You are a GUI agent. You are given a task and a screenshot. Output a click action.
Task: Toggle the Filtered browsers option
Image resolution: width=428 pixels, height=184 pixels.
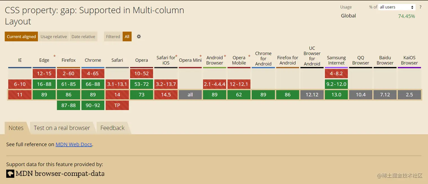[113, 36]
